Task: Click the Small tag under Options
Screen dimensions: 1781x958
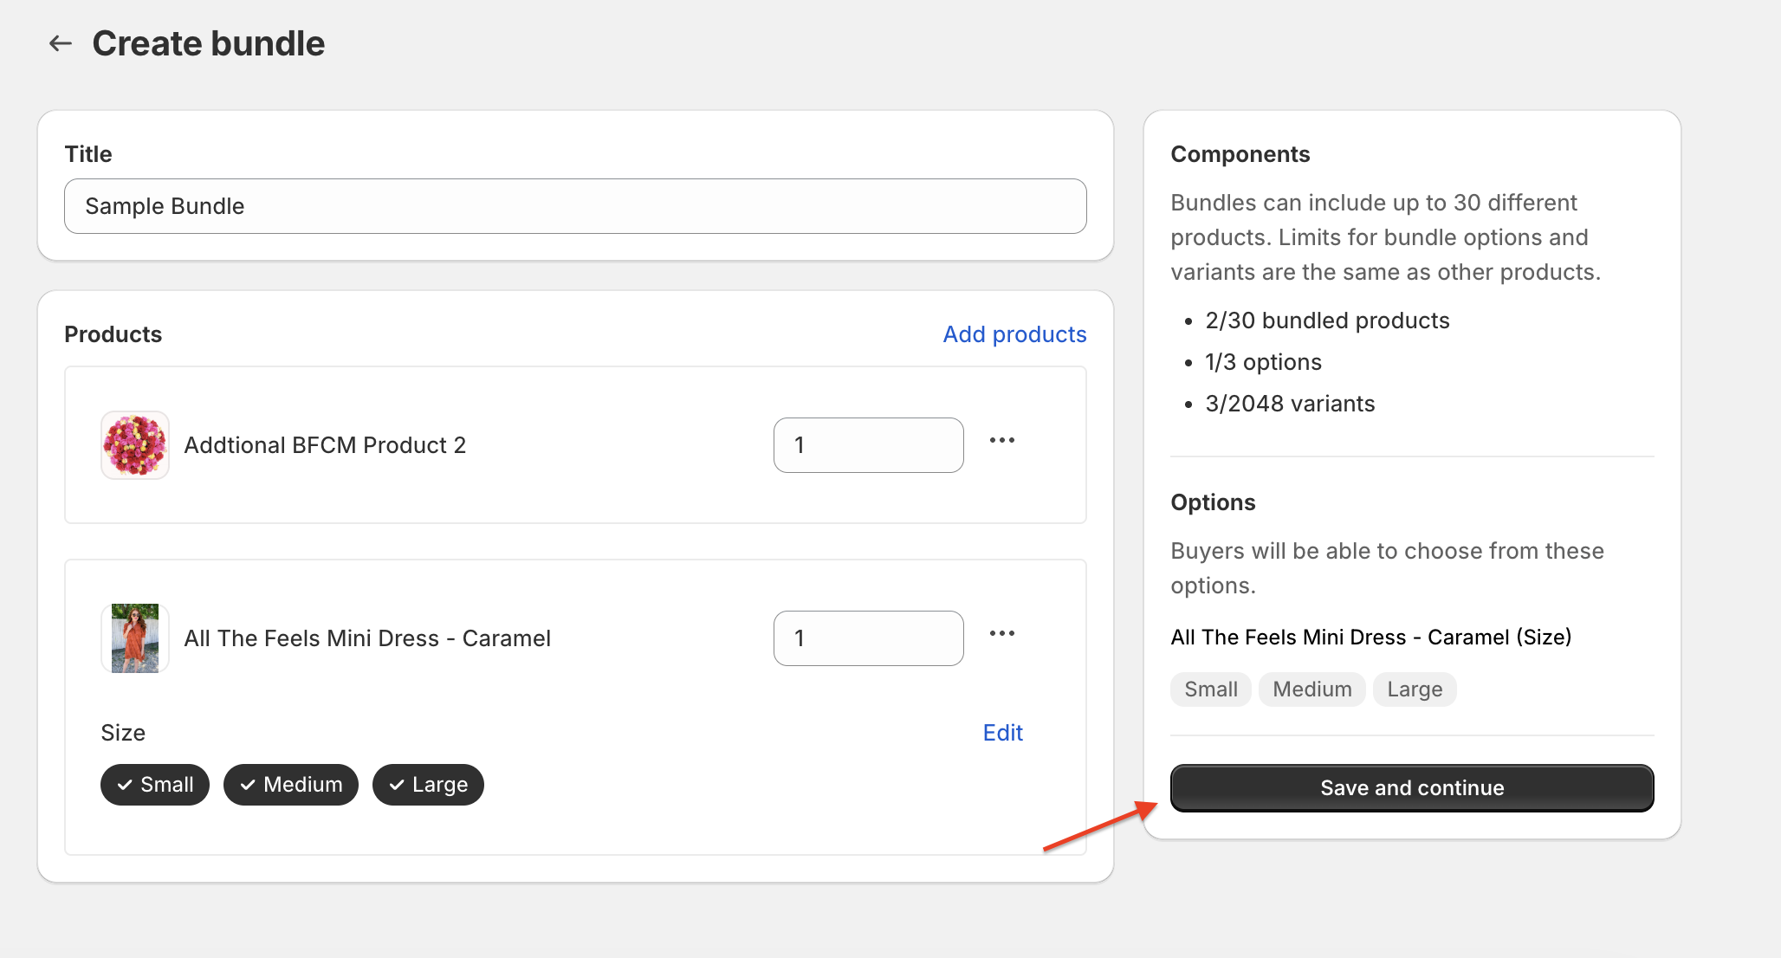Action: (1210, 689)
